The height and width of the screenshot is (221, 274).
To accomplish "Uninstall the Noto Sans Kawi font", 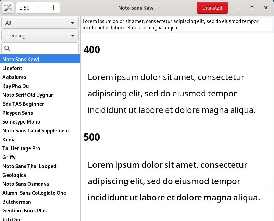I will point(212,8).
